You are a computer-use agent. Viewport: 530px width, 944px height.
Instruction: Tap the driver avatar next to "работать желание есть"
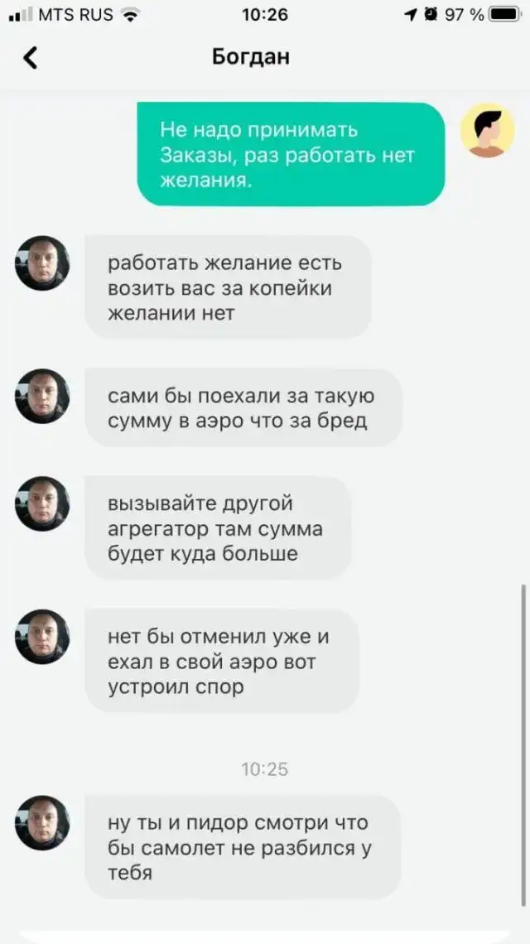[x=42, y=263]
